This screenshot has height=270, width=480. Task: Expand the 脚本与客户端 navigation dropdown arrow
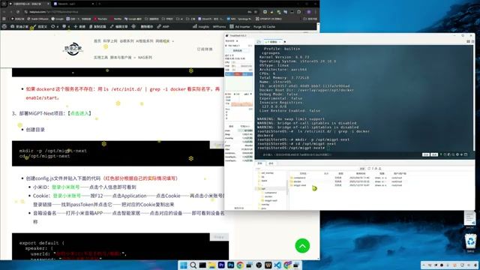pos(135,58)
